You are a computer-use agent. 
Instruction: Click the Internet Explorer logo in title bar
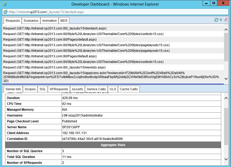5,4
